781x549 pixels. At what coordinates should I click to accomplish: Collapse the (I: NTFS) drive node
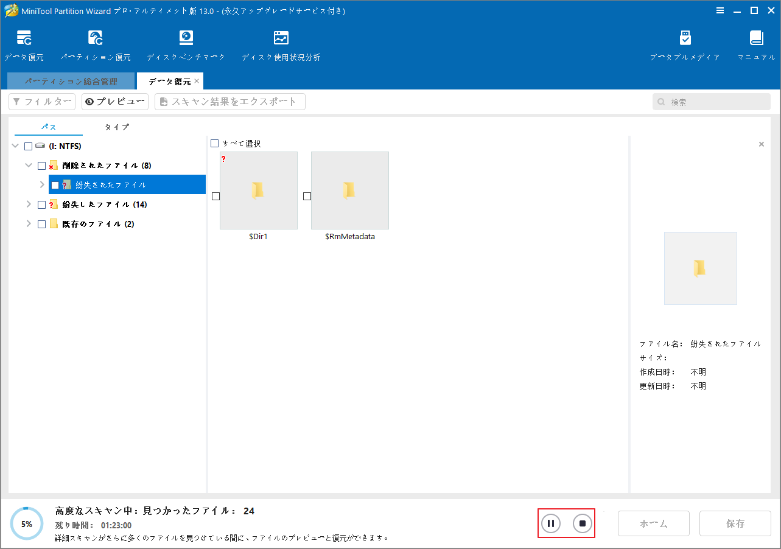[15, 145]
